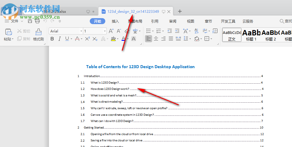Image resolution: width=292 pixels, height=147 pixels.
Task: Click the Clear formatting eraser icon
Action: pyautogui.click(x=127, y=31)
